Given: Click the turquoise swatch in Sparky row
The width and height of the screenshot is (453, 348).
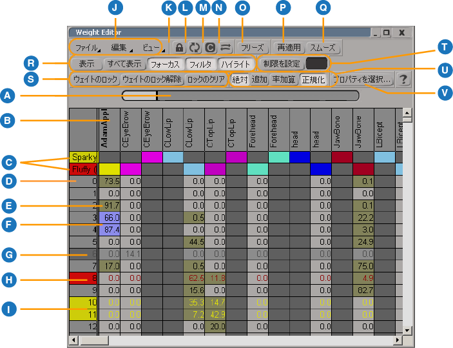Looking at the screenshot, I should tap(279, 157).
